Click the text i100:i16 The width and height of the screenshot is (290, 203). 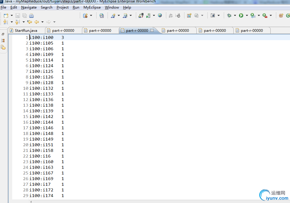coord(40,156)
